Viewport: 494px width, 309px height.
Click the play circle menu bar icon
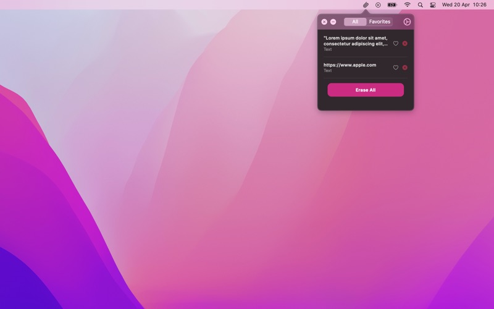[x=378, y=5]
